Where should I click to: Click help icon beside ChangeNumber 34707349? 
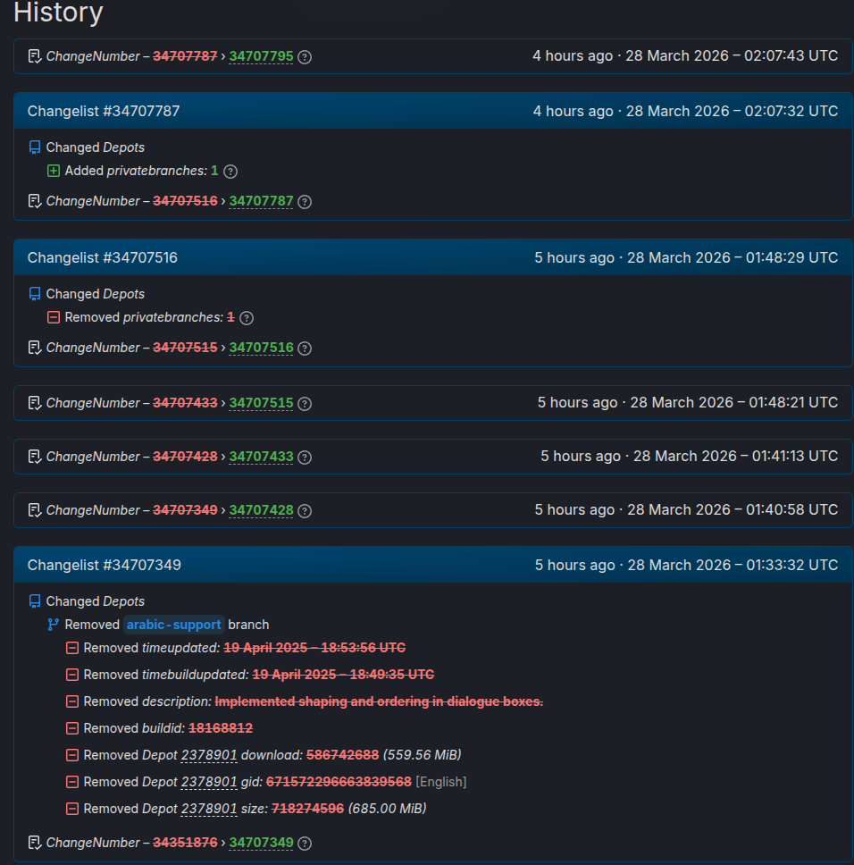coord(305,843)
